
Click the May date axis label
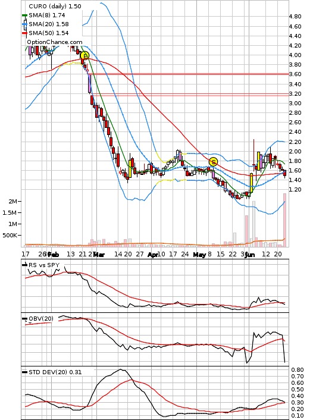(199, 254)
